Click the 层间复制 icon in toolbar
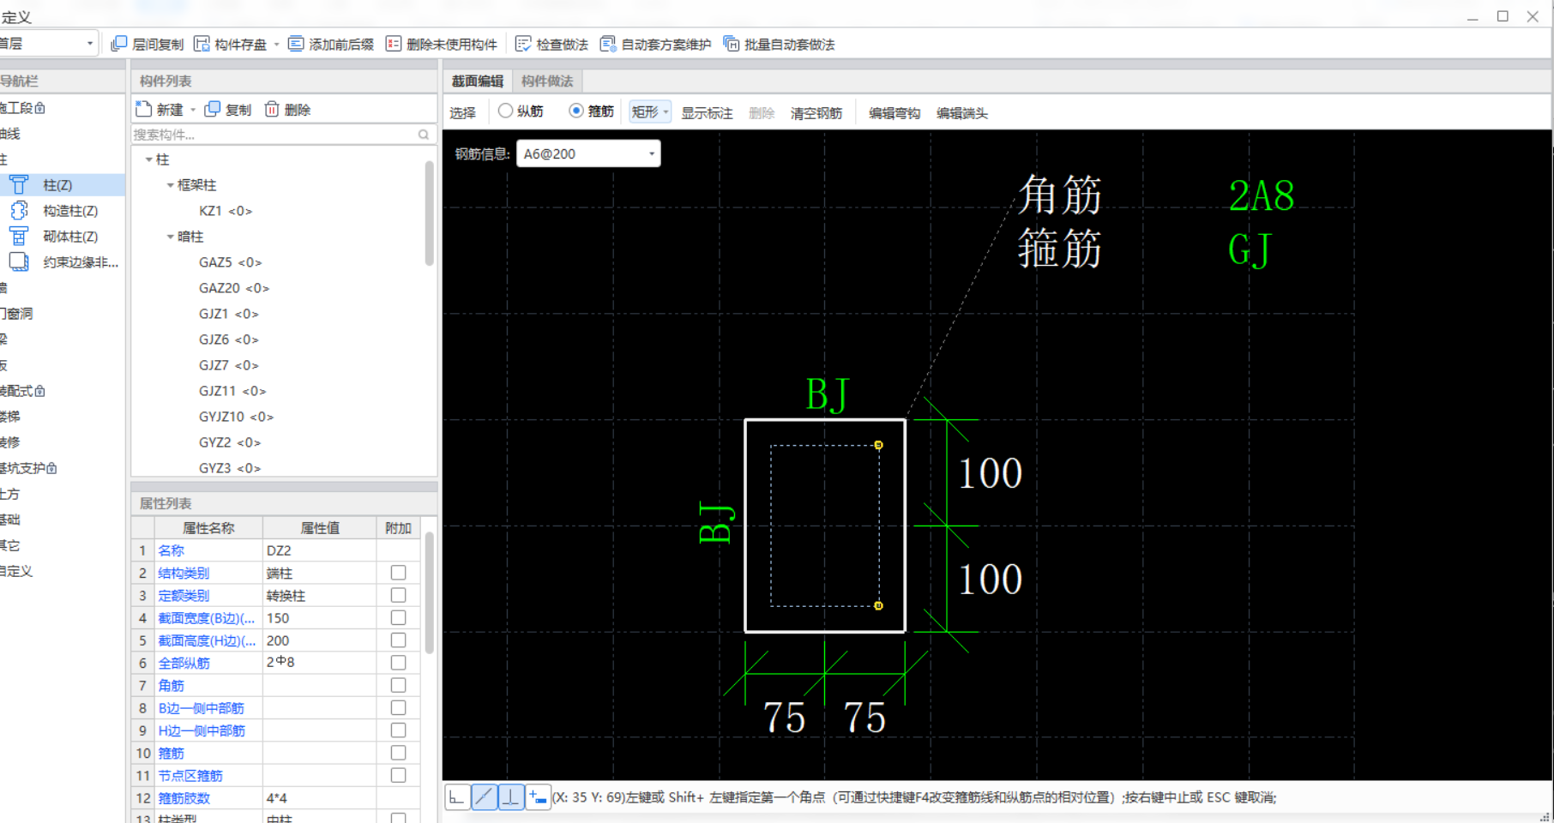 click(119, 44)
